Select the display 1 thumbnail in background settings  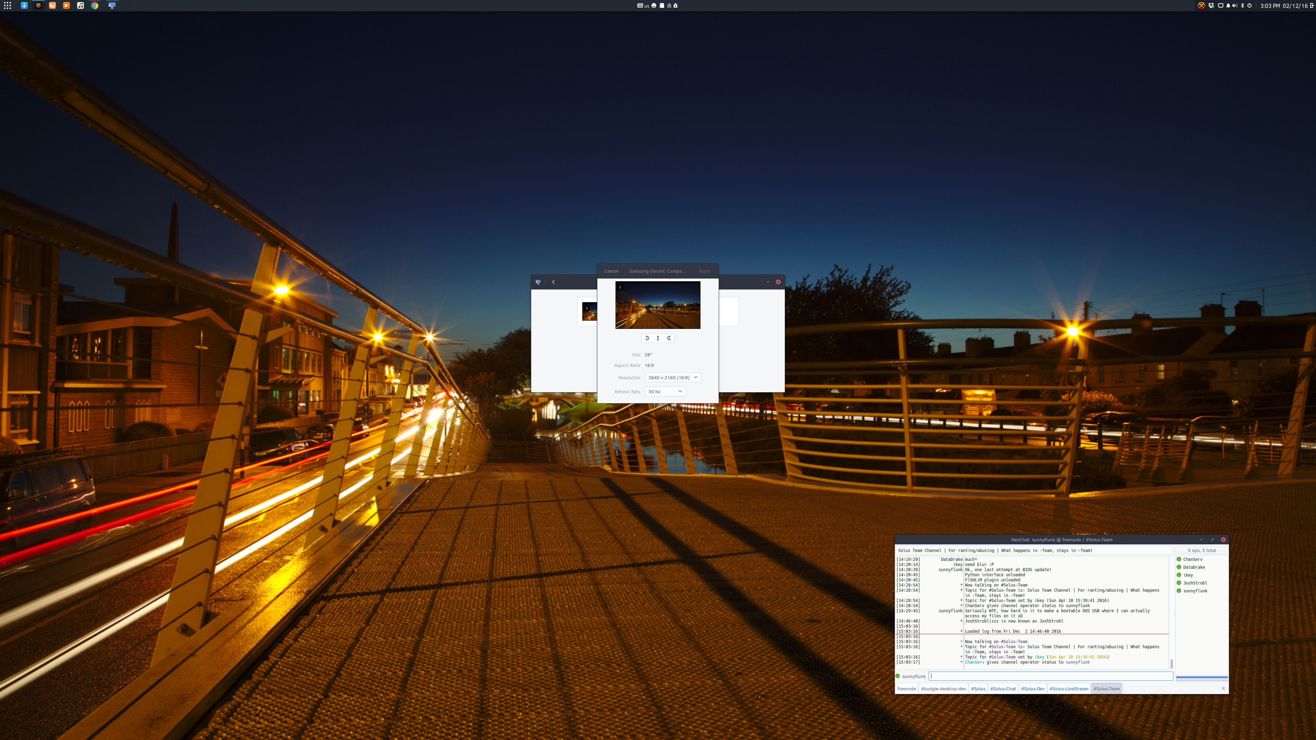point(589,311)
